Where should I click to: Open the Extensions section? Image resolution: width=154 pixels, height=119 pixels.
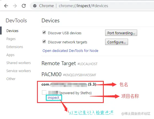pos(15,47)
